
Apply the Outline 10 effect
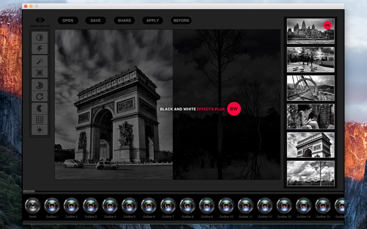pyautogui.click(x=226, y=205)
